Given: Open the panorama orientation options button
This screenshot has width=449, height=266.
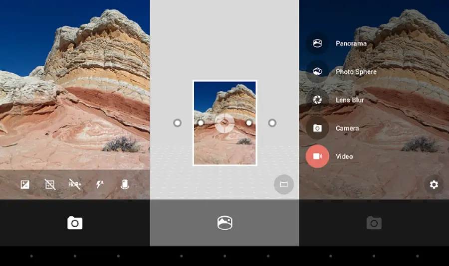Looking at the screenshot, I should coord(284,184).
